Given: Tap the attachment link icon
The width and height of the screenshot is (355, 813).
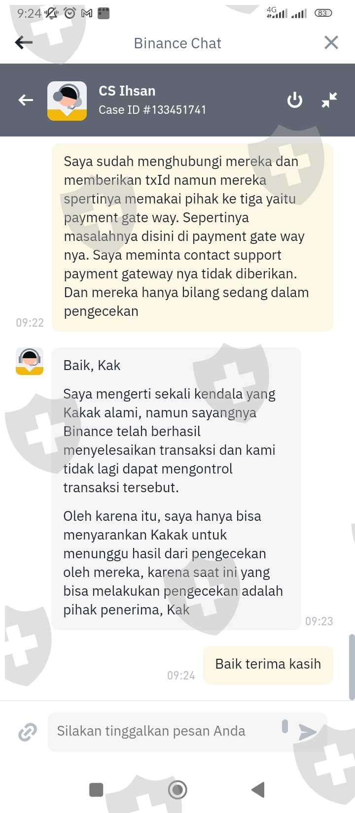Looking at the screenshot, I should (28, 732).
